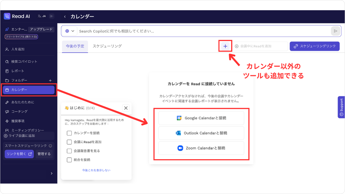Click the Google Calendar logo icon
This screenshot has width=345, height=194.
[179, 118]
